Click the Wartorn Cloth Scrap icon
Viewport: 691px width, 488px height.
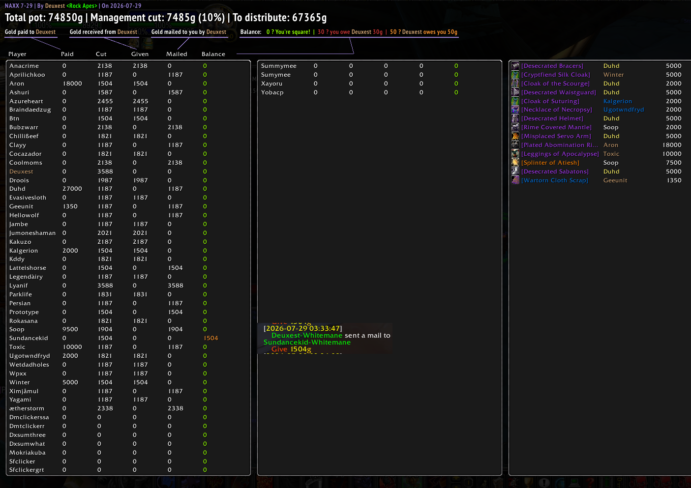coord(515,180)
